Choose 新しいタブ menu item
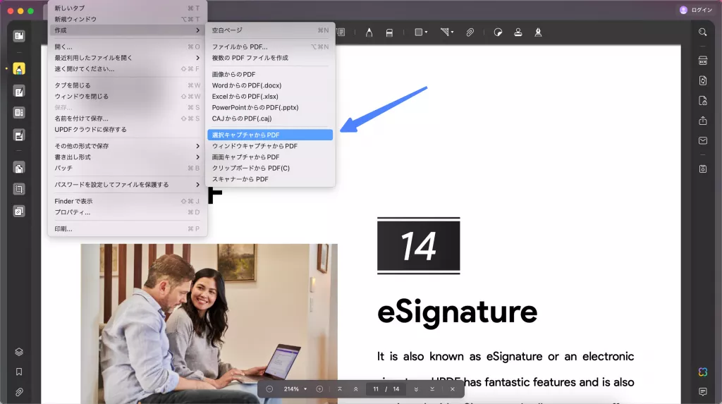This screenshot has height=404, width=722. click(x=128, y=8)
